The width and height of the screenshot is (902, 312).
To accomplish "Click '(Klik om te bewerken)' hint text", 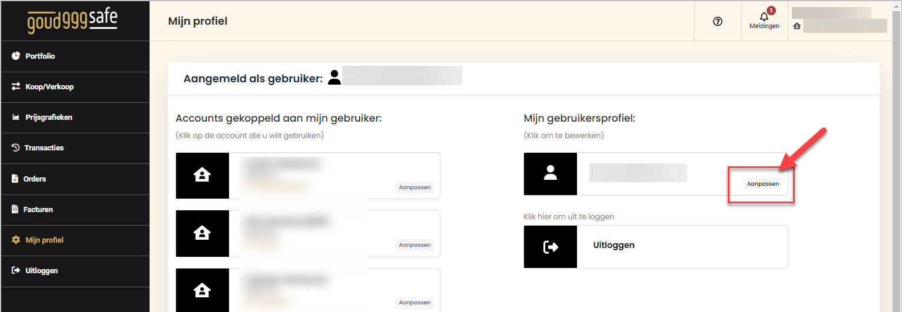I will 564,136.
